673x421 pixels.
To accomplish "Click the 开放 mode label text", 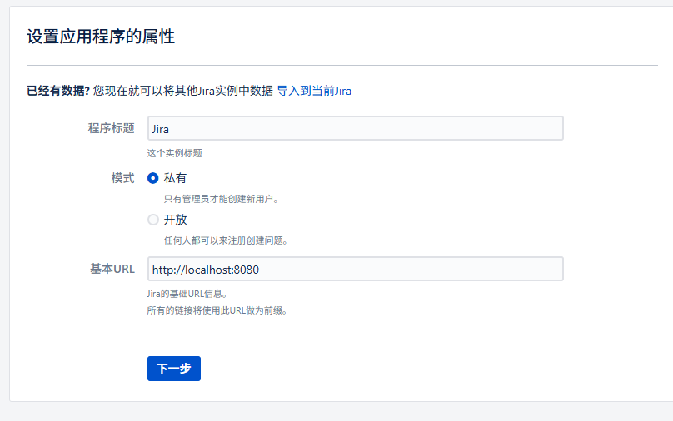I will [x=175, y=220].
